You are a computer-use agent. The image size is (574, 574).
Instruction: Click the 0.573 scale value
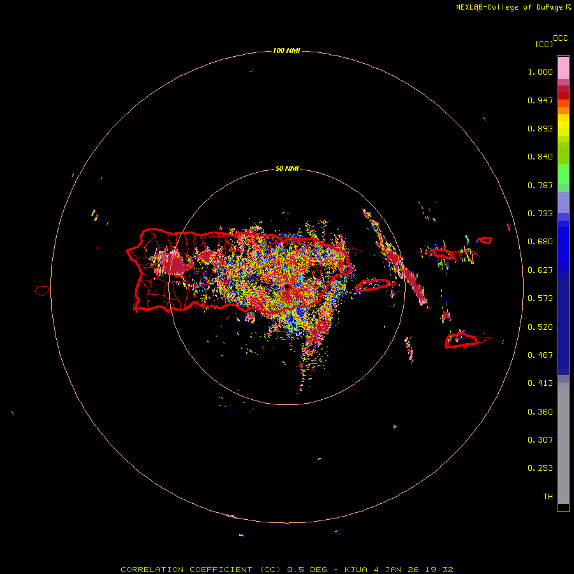[x=540, y=298]
